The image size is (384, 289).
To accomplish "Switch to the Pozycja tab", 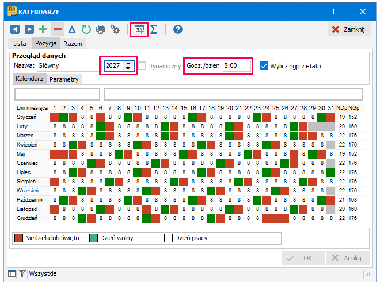I will [46, 43].
